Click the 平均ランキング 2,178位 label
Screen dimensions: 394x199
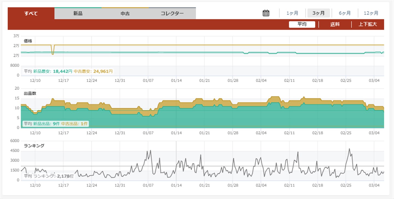[x=49, y=176]
